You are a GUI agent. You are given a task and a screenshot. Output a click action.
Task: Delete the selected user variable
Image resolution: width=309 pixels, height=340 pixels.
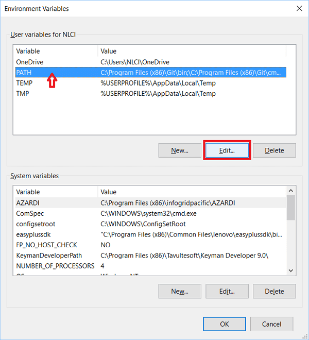274,150
